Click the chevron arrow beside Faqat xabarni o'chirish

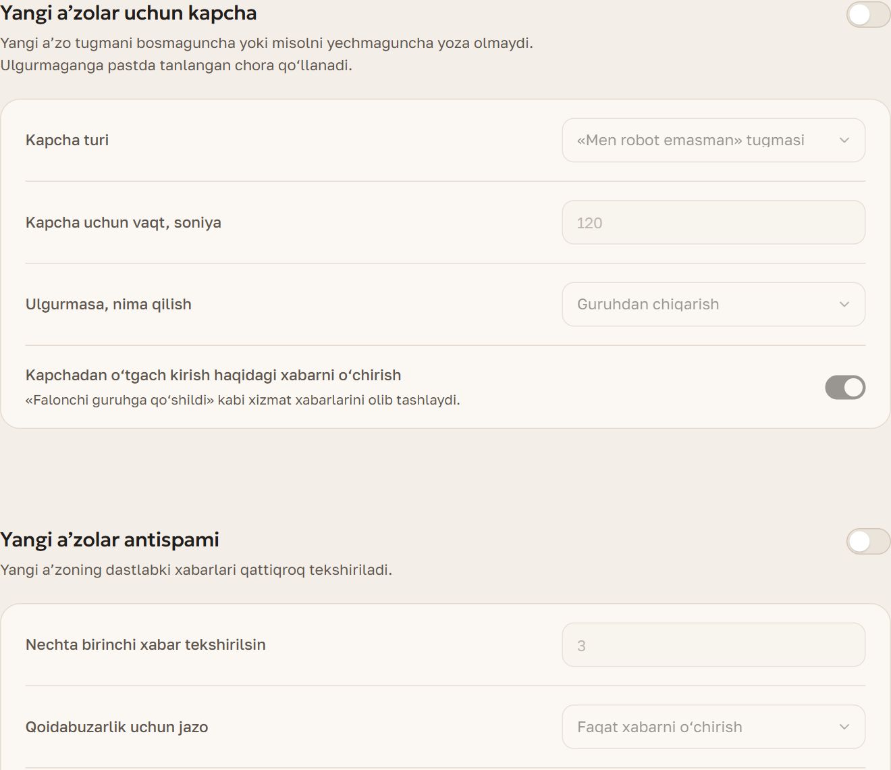coord(844,727)
